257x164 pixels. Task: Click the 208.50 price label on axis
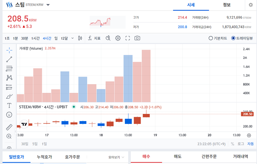[247, 114]
